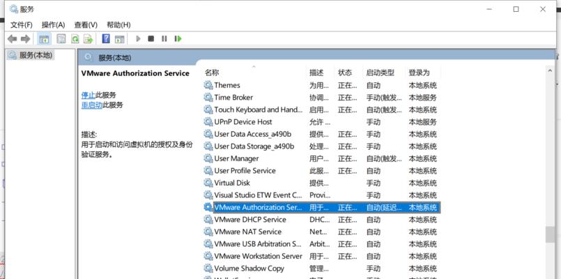Image resolution: width=561 pixels, height=279 pixels.
Task: Click the gear icon beside User Profile Service
Action: pyautogui.click(x=208, y=170)
